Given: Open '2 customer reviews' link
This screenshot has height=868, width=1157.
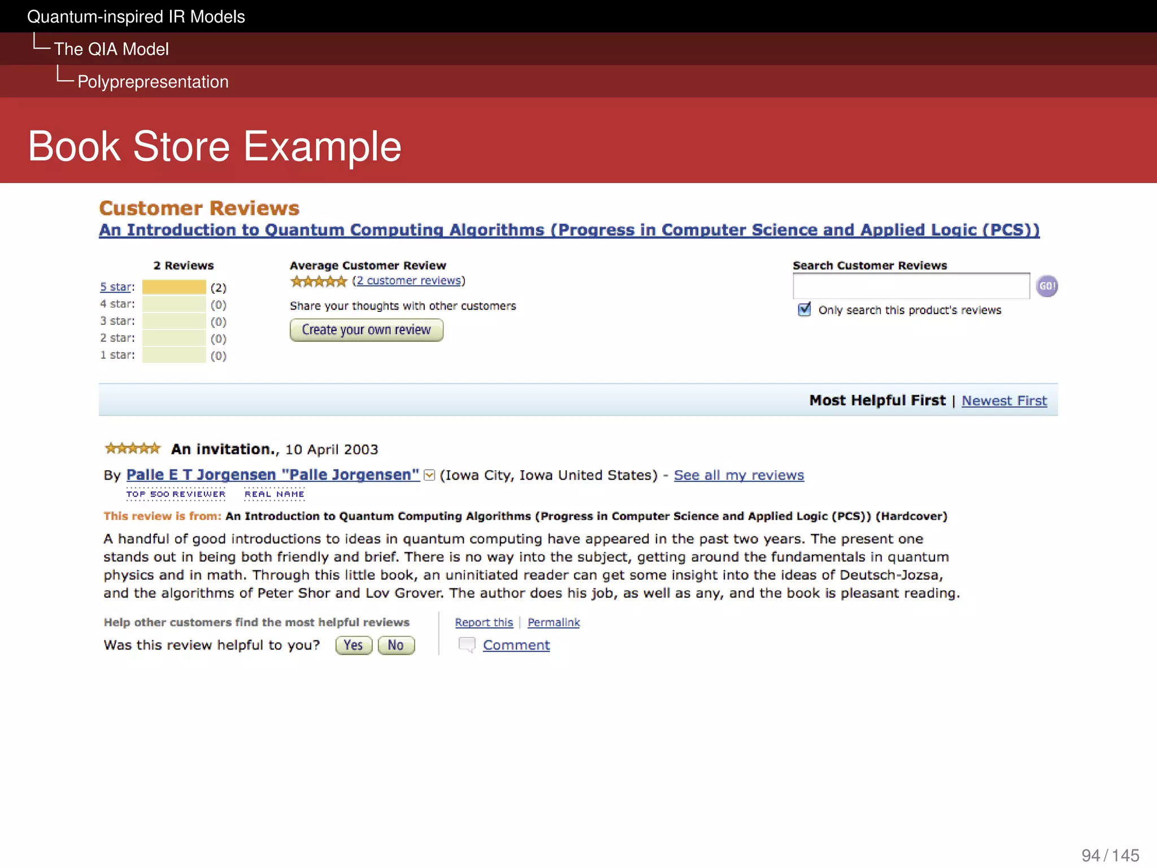Looking at the screenshot, I should [408, 281].
